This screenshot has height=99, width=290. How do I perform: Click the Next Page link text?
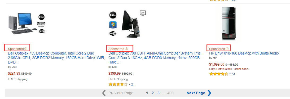196,93
